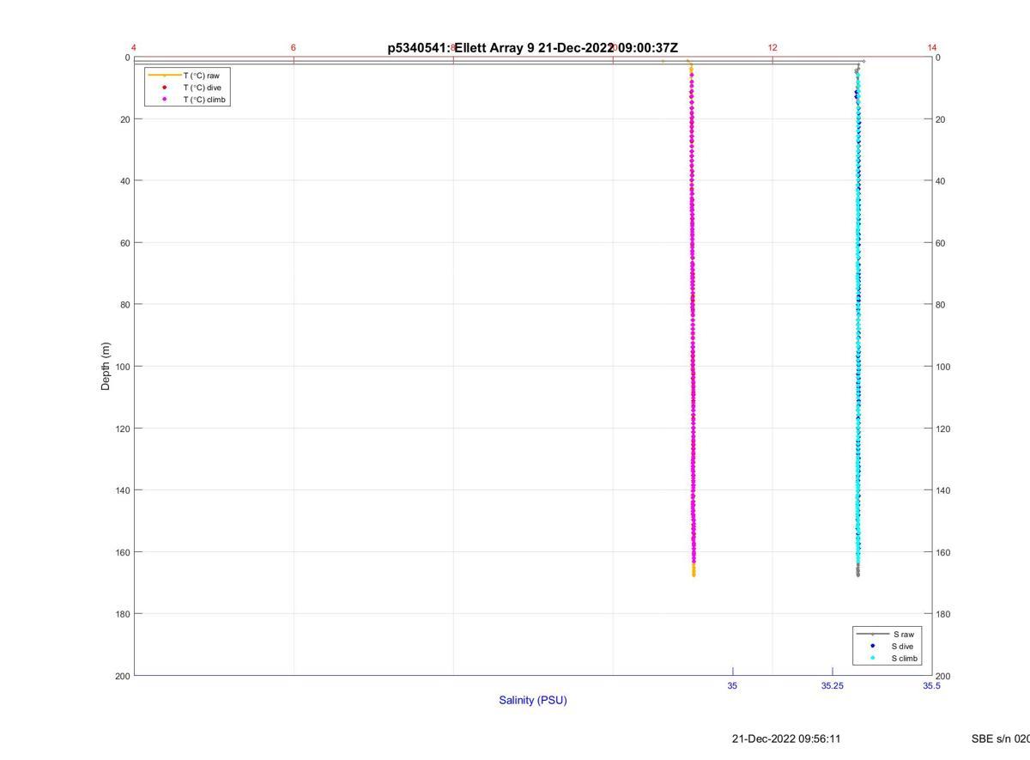Screen dimensions: 1030x760
Task: Select the orange line marker for T raw in legend
Action: (x=164, y=76)
